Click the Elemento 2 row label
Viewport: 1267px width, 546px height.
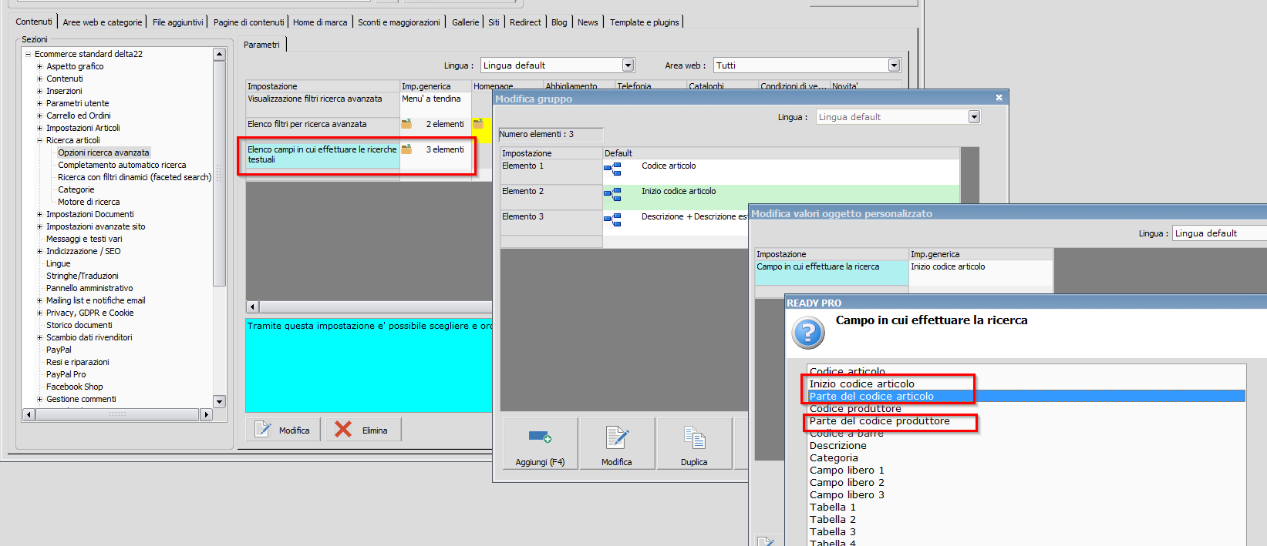pyautogui.click(x=551, y=197)
